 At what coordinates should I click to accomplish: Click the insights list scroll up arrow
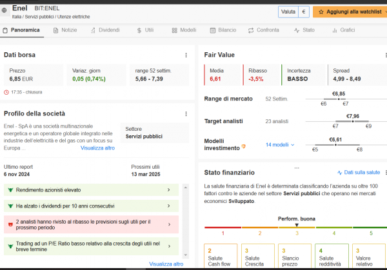(186, 188)
